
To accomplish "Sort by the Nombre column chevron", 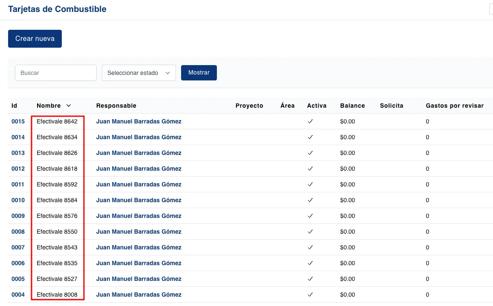I will tap(69, 106).
